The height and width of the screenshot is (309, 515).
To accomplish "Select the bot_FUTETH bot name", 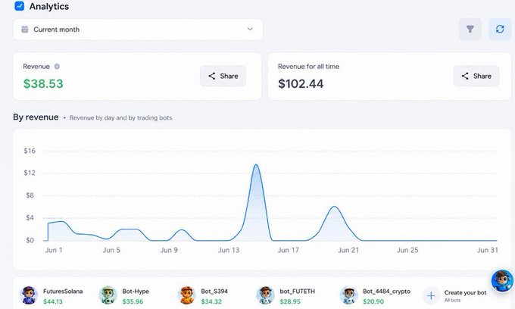I will point(297,292).
